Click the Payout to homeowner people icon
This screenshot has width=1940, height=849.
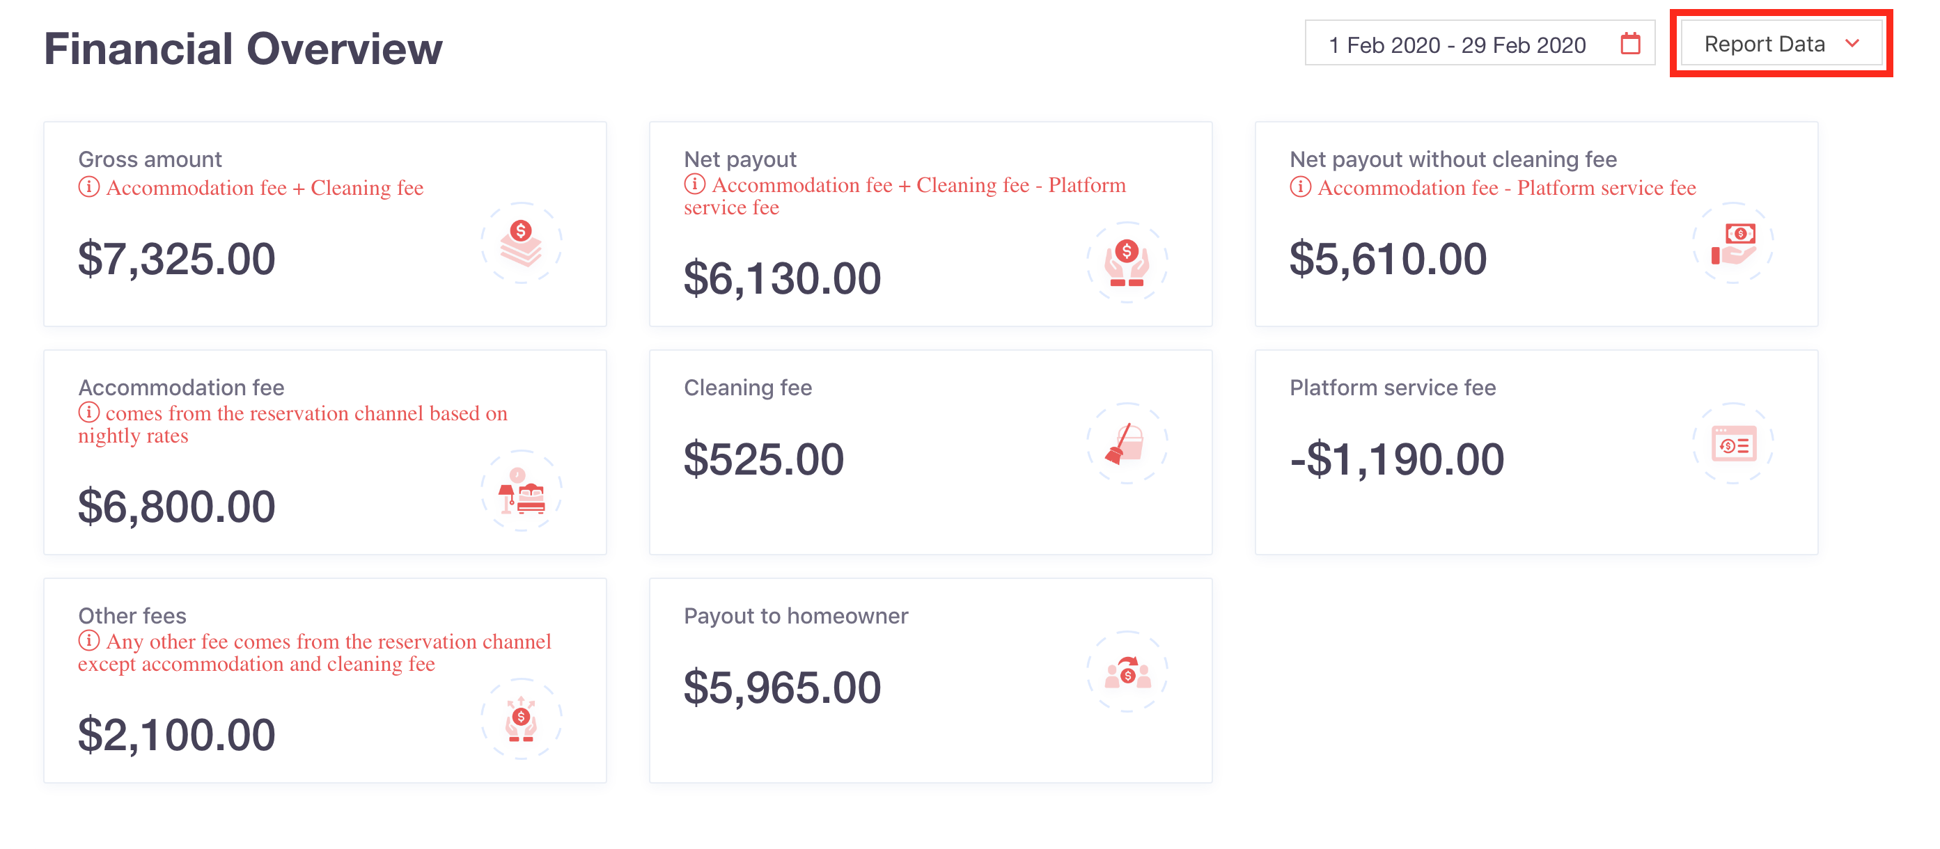(x=1127, y=672)
